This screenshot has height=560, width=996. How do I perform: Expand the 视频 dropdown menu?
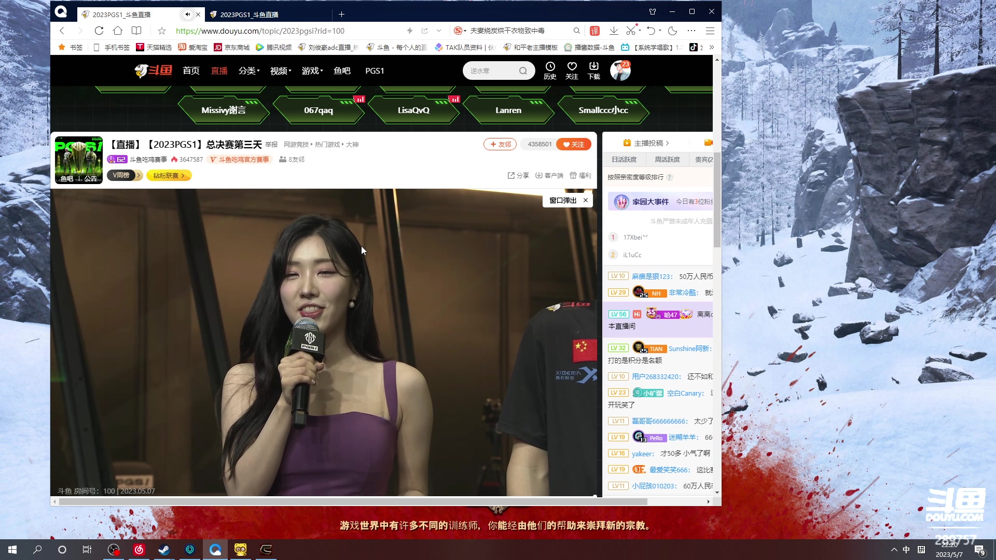[281, 71]
